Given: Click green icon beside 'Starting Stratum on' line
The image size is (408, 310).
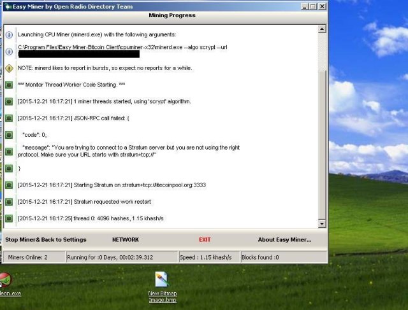Looking at the screenshot, I should [9, 185].
